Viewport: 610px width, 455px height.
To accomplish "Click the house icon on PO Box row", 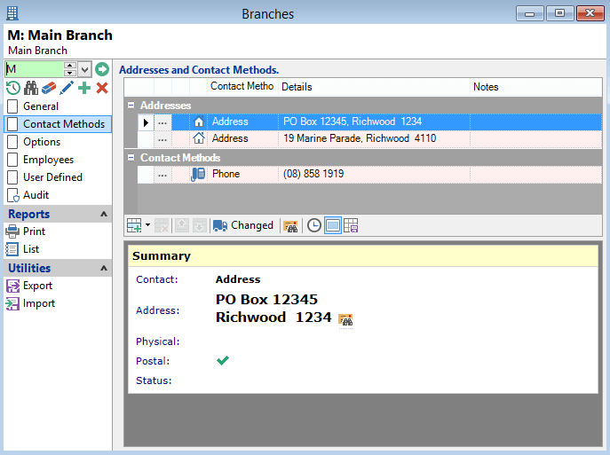I will coord(199,122).
